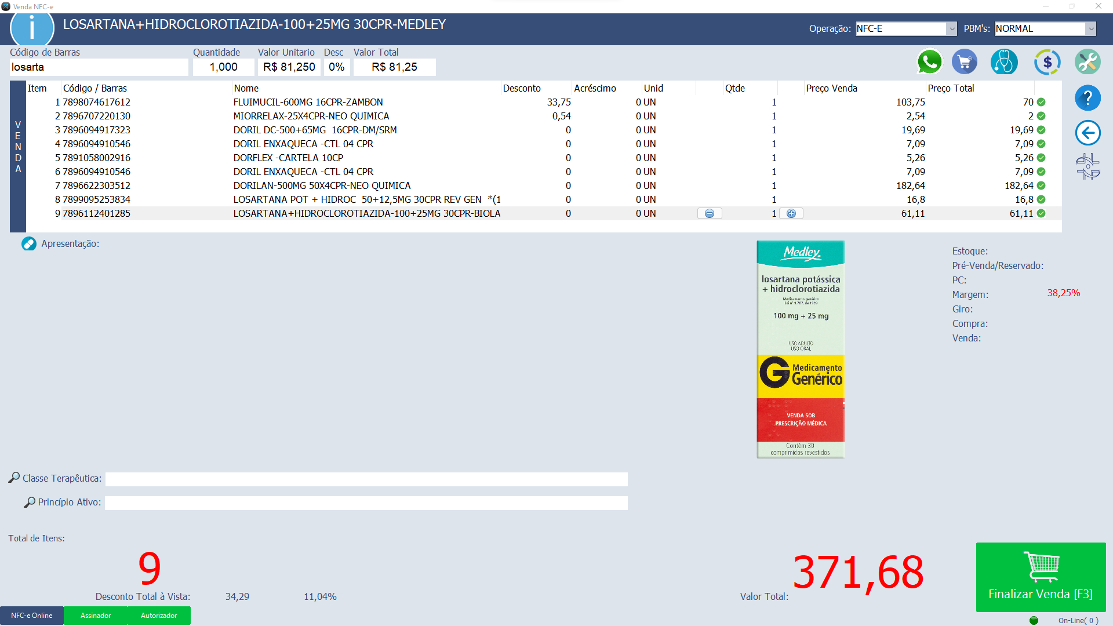This screenshot has height=626, width=1113.
Task: Select the Autorizador tab
Action: point(159,616)
